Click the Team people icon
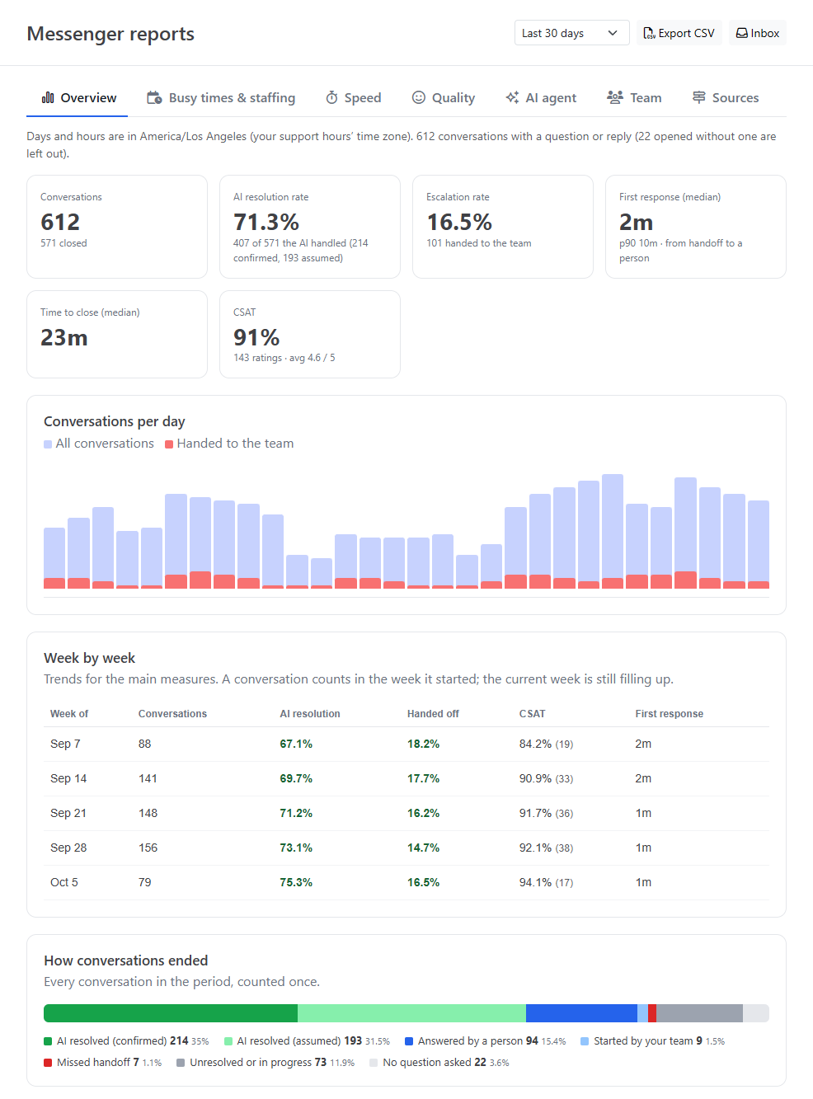This screenshot has width=813, height=1099. pyautogui.click(x=615, y=97)
